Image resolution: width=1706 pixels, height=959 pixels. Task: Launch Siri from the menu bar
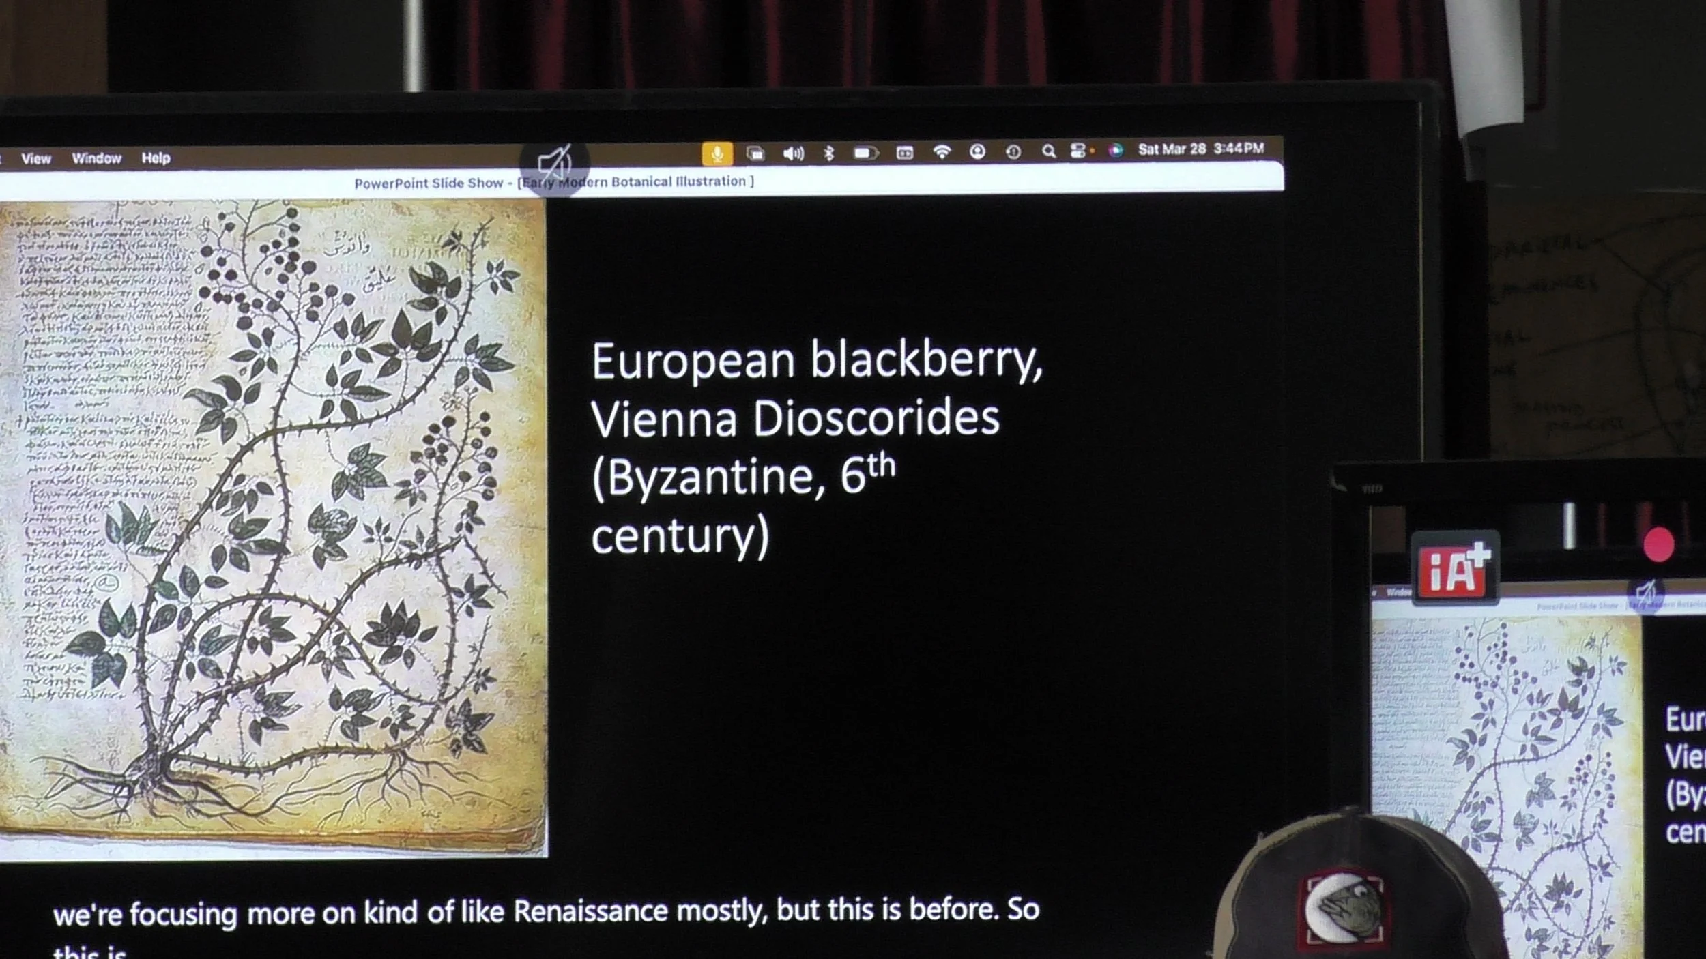(x=1116, y=151)
